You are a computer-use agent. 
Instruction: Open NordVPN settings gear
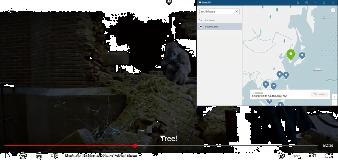(307, 3)
